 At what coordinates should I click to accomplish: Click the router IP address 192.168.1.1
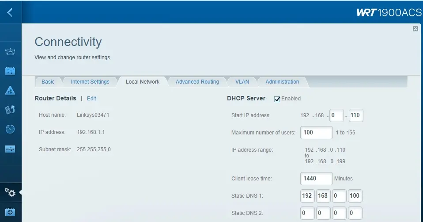91,132
